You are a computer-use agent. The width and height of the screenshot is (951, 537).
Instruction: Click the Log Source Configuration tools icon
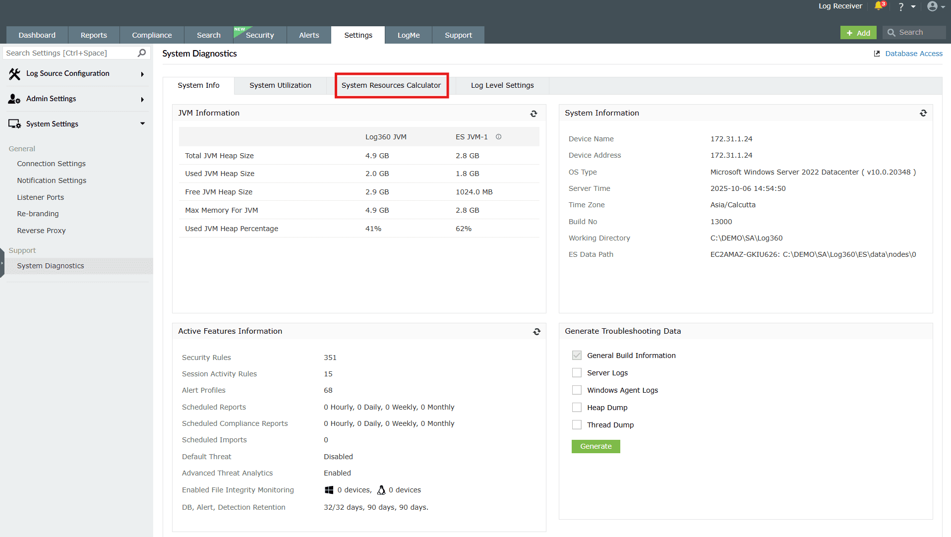[14, 74]
